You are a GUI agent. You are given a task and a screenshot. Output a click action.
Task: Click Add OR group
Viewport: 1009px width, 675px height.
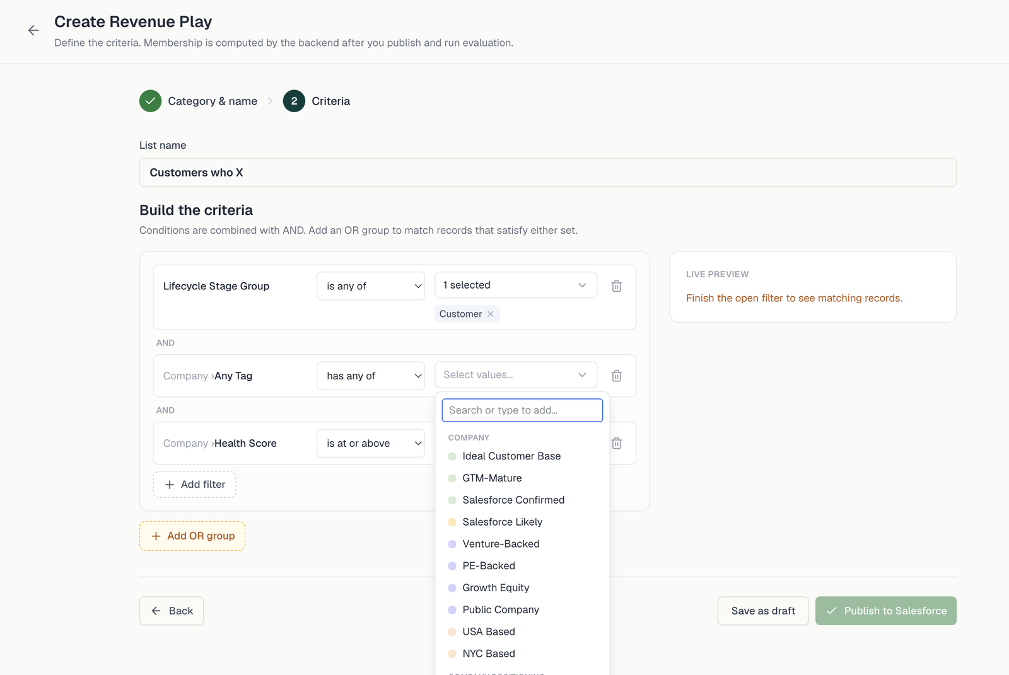(x=192, y=536)
